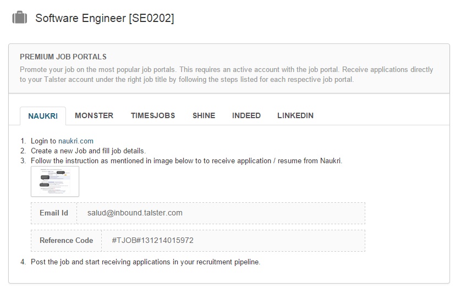Click the Software Engineer [SE0202] job title

[x=105, y=18]
